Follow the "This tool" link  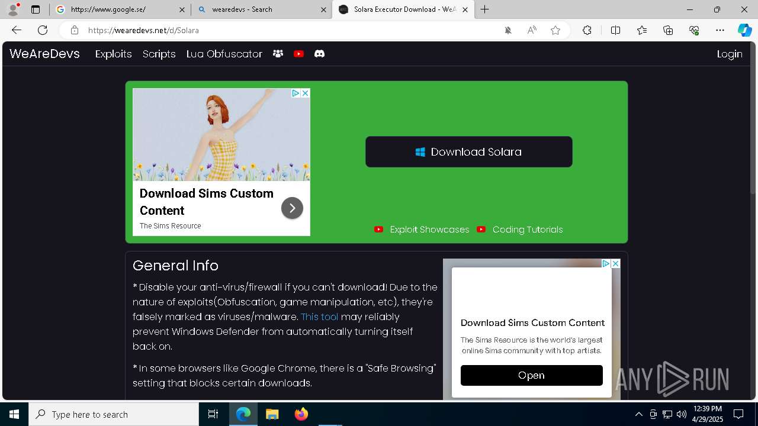[x=319, y=317]
